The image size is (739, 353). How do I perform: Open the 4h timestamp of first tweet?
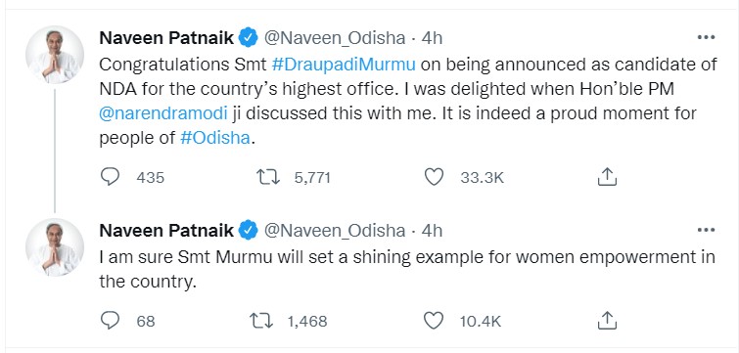click(432, 38)
